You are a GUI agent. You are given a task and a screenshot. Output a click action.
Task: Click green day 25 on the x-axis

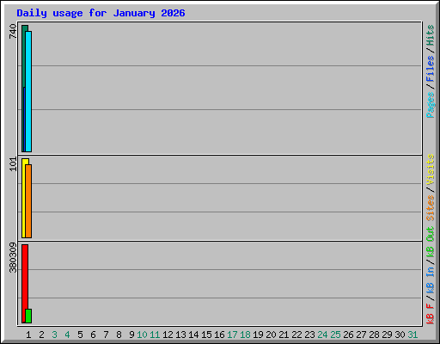(335, 335)
